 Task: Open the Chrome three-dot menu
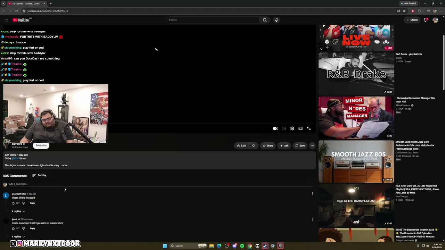(x=440, y=11)
